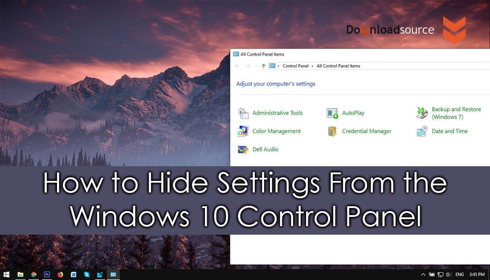Image resolution: width=490 pixels, height=280 pixels.
Task: Open Administrative Tools icon
Action: point(243,113)
